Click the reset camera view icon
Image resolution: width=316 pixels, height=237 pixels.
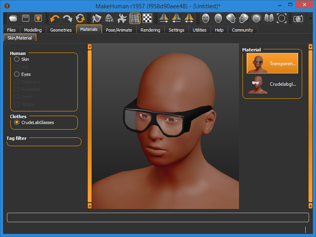[x=282, y=19]
